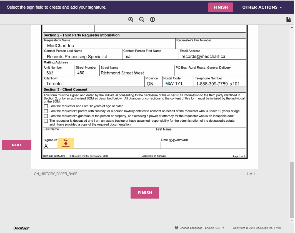This screenshot has height=233, width=295.
Task: Click the 'MedChart Inc.' requester name
Action: tap(61, 46)
